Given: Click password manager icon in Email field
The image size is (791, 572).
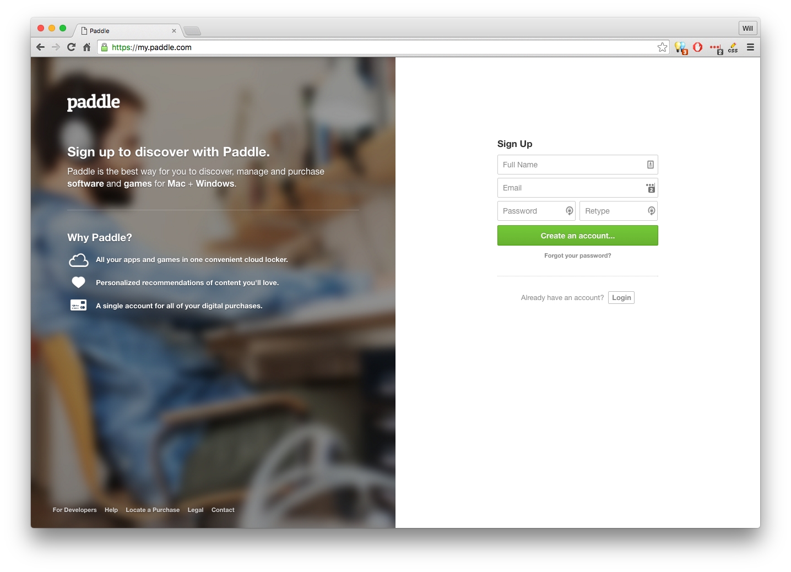Looking at the screenshot, I should 651,188.
